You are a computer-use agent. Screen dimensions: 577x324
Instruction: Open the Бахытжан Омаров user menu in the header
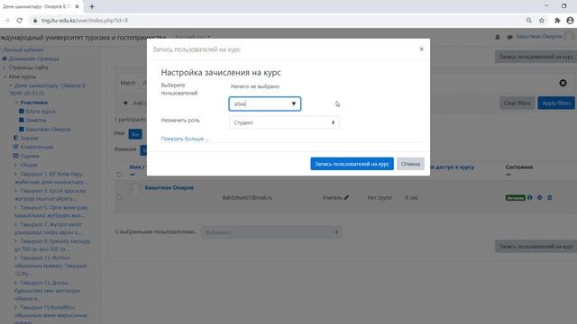(539, 36)
